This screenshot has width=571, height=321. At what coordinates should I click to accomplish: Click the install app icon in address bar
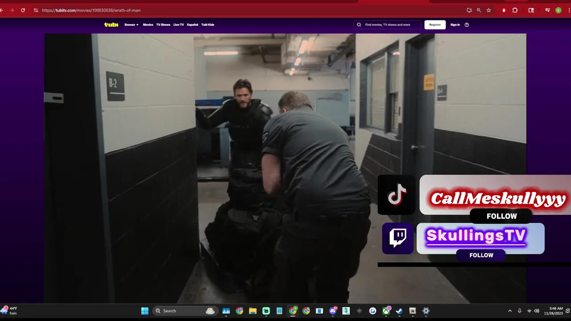[469, 10]
